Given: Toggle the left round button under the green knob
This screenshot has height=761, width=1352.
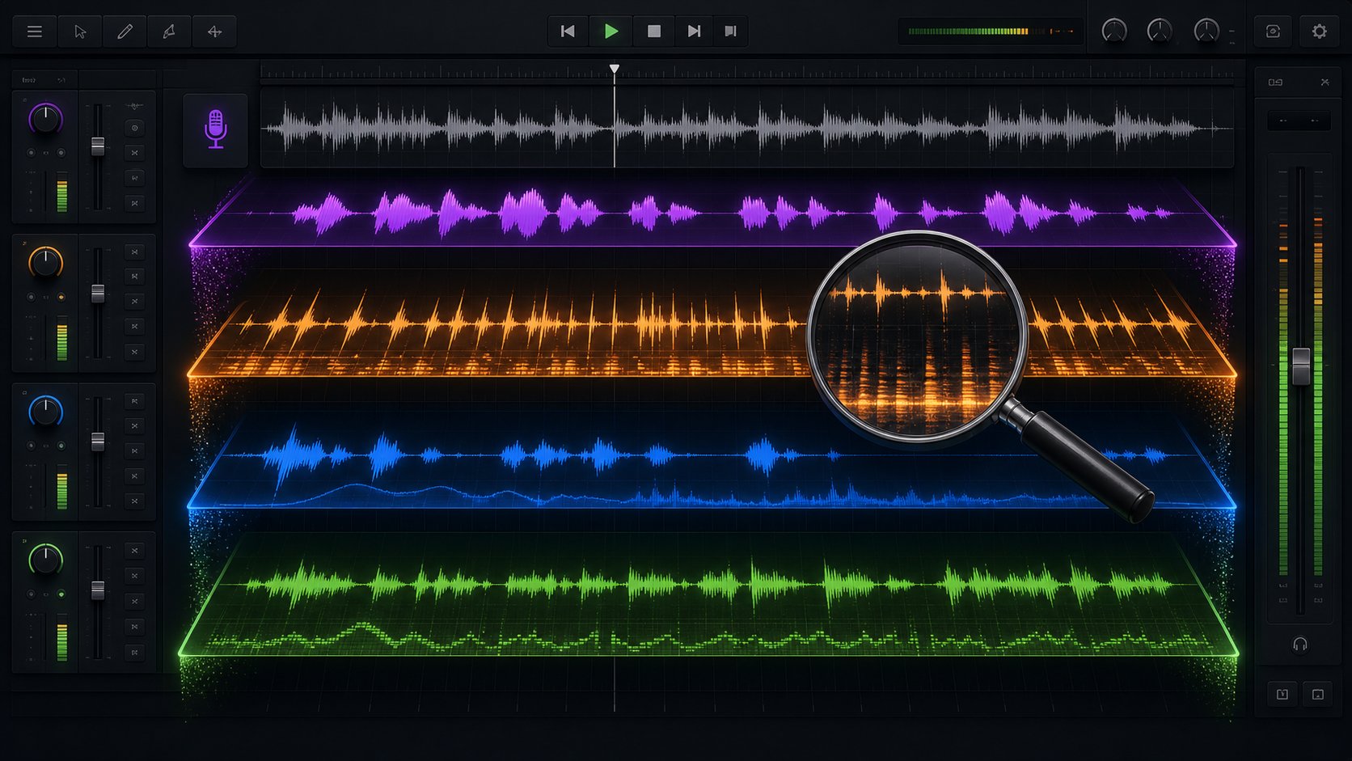Looking at the screenshot, I should pos(31,594).
